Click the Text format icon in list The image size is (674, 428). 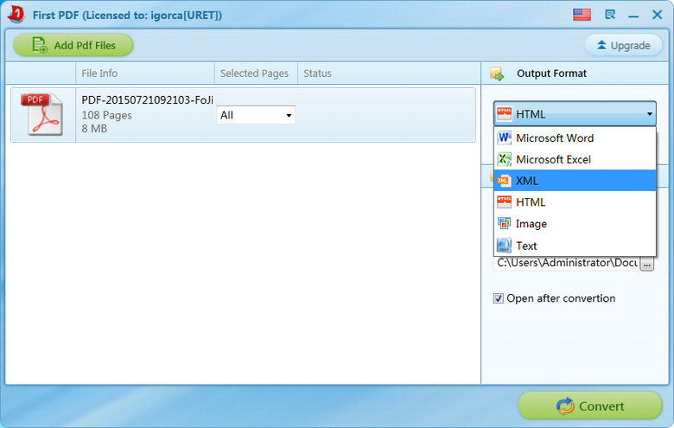tap(505, 246)
